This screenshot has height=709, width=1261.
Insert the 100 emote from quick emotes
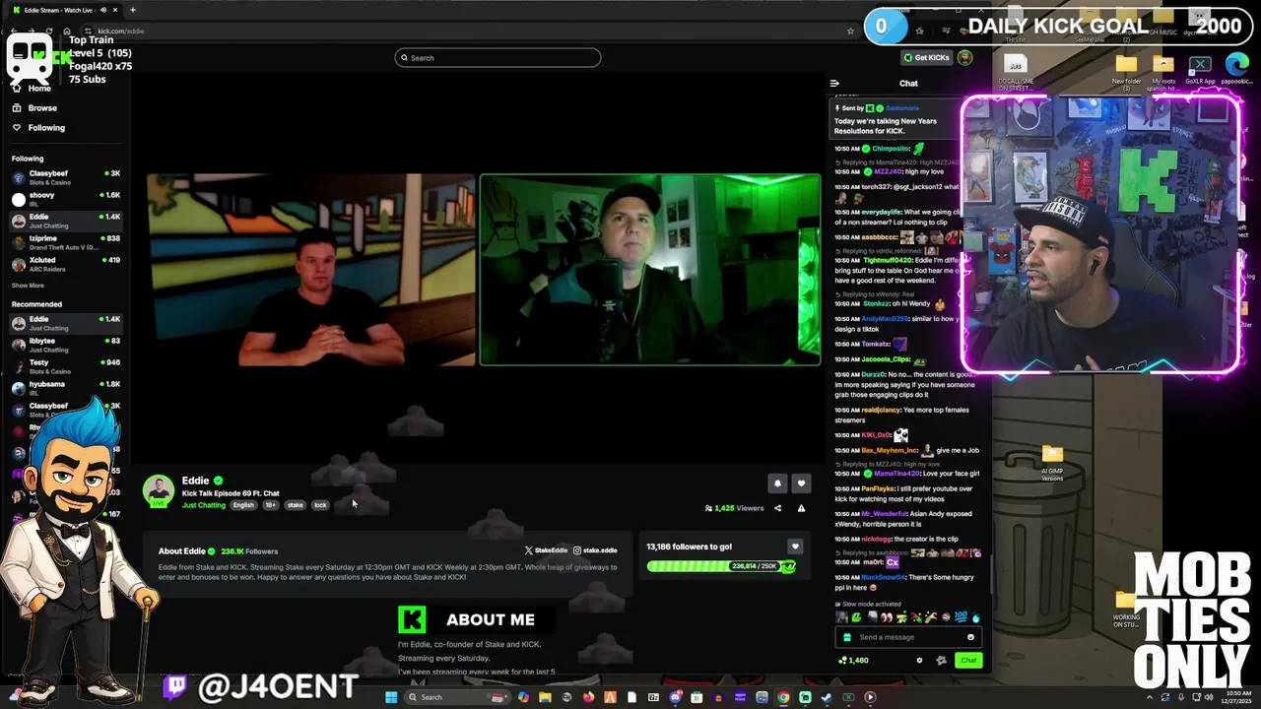click(x=961, y=616)
